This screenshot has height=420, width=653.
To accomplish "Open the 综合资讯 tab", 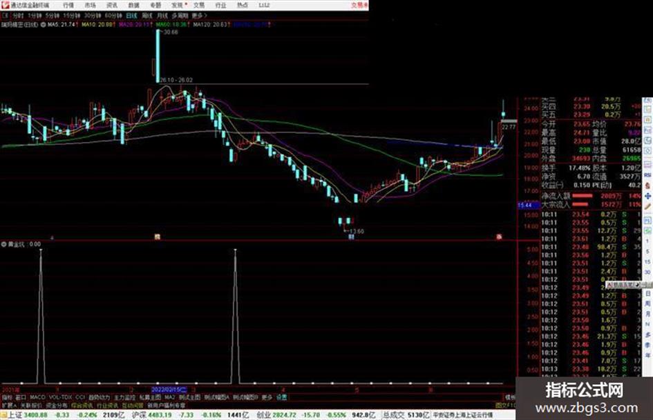I will click(x=82, y=405).
